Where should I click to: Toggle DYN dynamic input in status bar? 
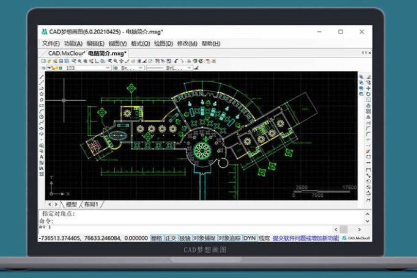(x=249, y=238)
